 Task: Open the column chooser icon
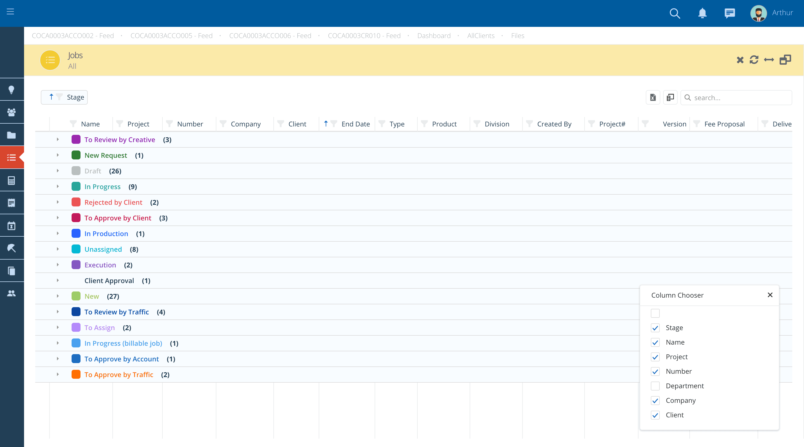coord(670,97)
